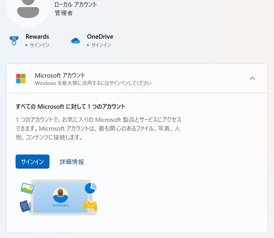Click the photo picture icon in illustration
274x238 pixels.
coord(27,188)
